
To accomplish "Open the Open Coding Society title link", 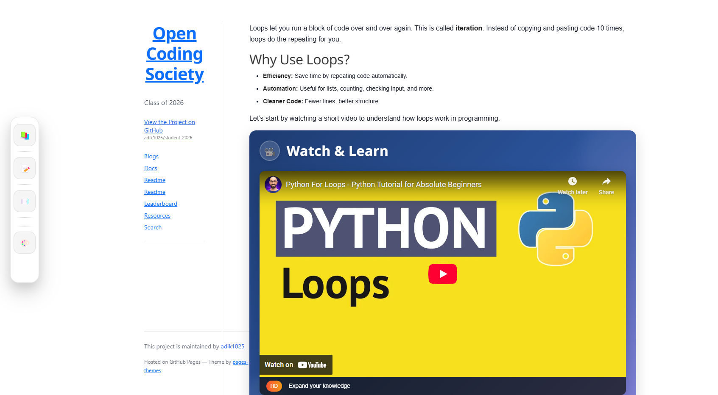I will coord(175,54).
